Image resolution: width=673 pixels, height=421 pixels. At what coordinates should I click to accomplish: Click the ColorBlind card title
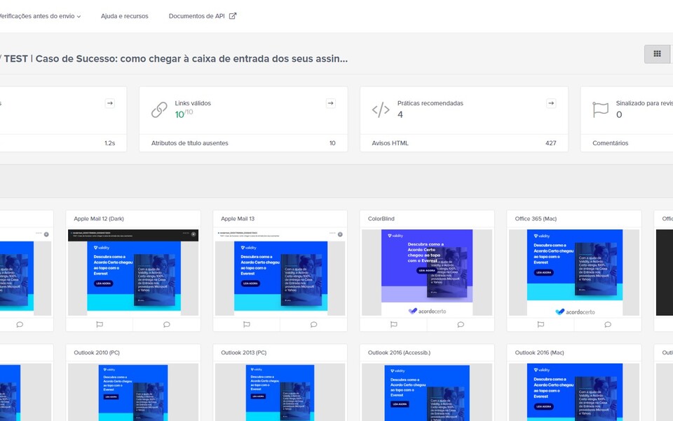pos(381,219)
